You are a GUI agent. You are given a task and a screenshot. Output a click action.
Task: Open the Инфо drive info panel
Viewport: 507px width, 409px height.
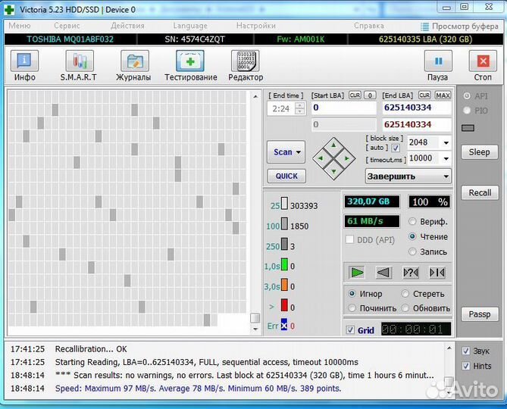24,61
